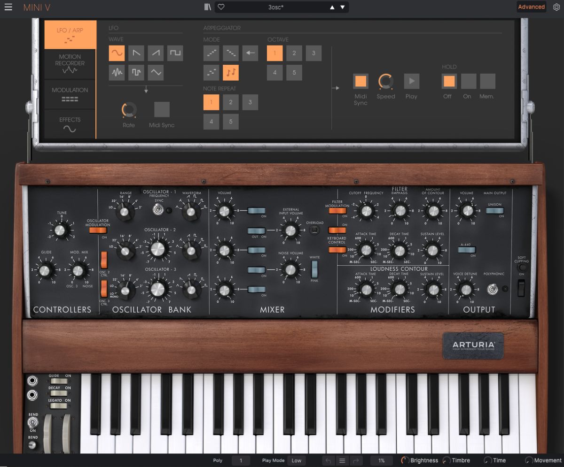564x467 pixels.
Task: Set arpeggiator Hold to Off
Action: (449, 81)
